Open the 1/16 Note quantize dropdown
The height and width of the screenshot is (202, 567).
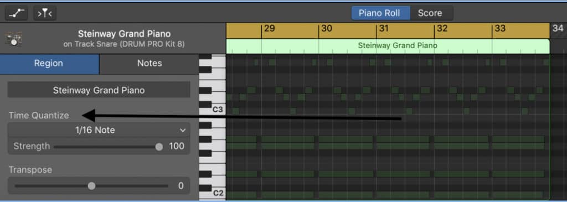(99, 130)
